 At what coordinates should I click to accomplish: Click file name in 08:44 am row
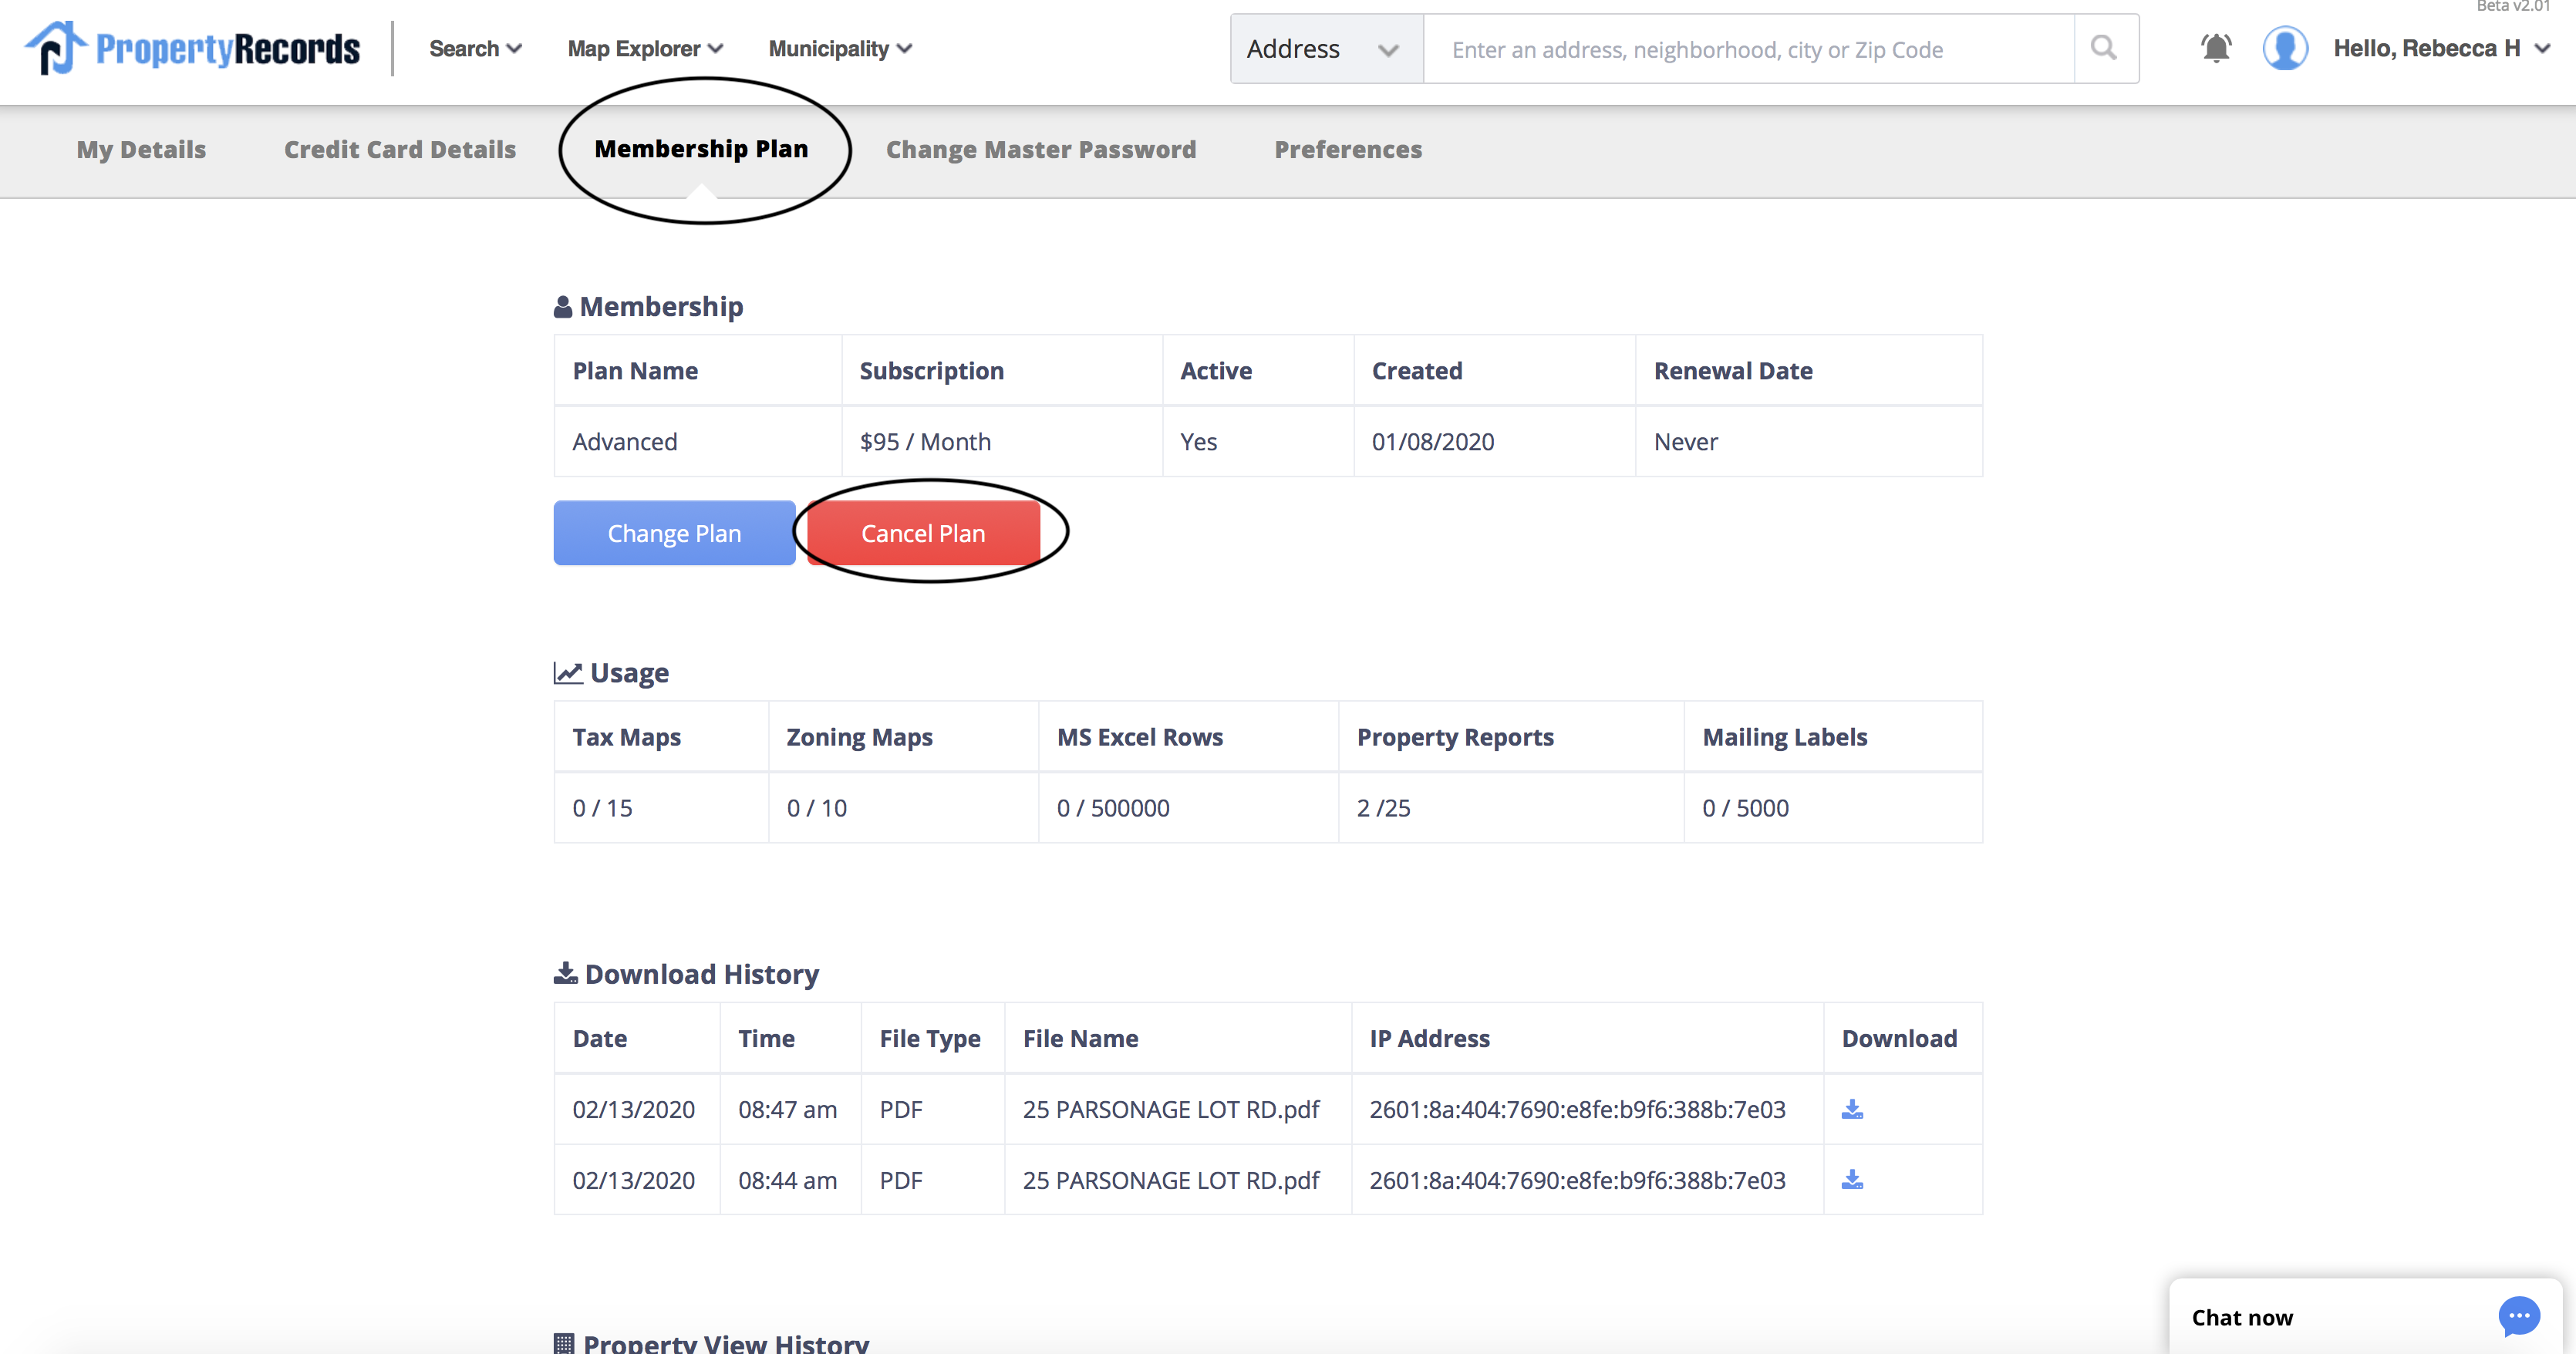(x=1171, y=1181)
